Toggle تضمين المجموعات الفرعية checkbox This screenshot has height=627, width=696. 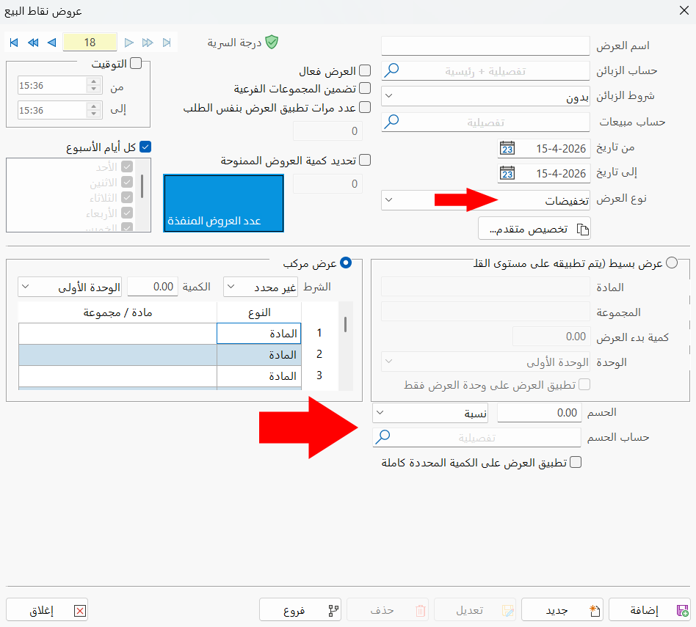pos(365,88)
